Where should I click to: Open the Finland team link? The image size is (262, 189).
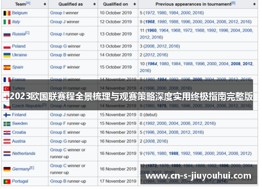click(19, 115)
